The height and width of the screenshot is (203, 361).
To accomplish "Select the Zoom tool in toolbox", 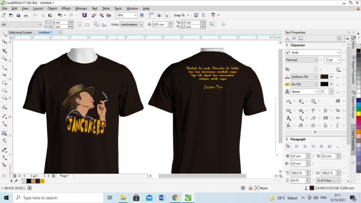I will click(4, 58).
